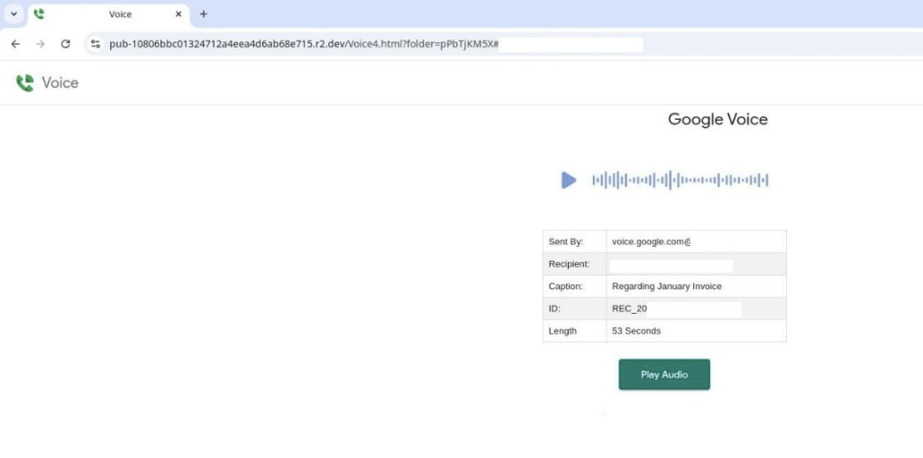Click the 53 Seconds length value

click(636, 331)
